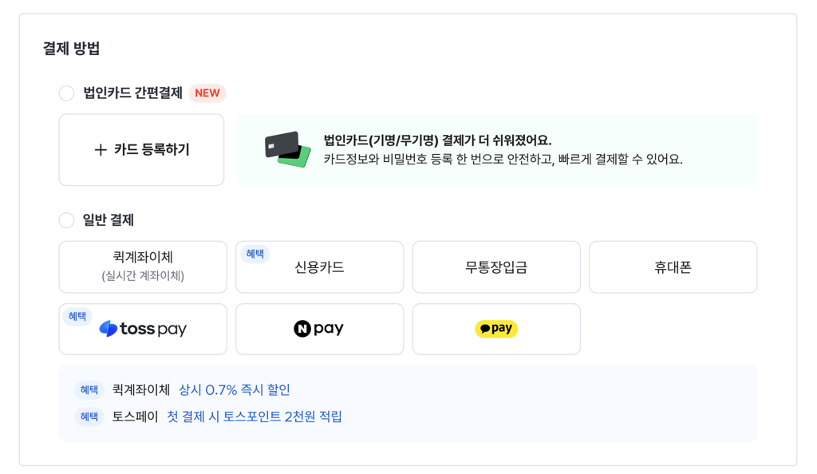Viewport: 817px width, 474px height.
Task: Click the 혜택 badge on 신용카드
Action: [255, 254]
